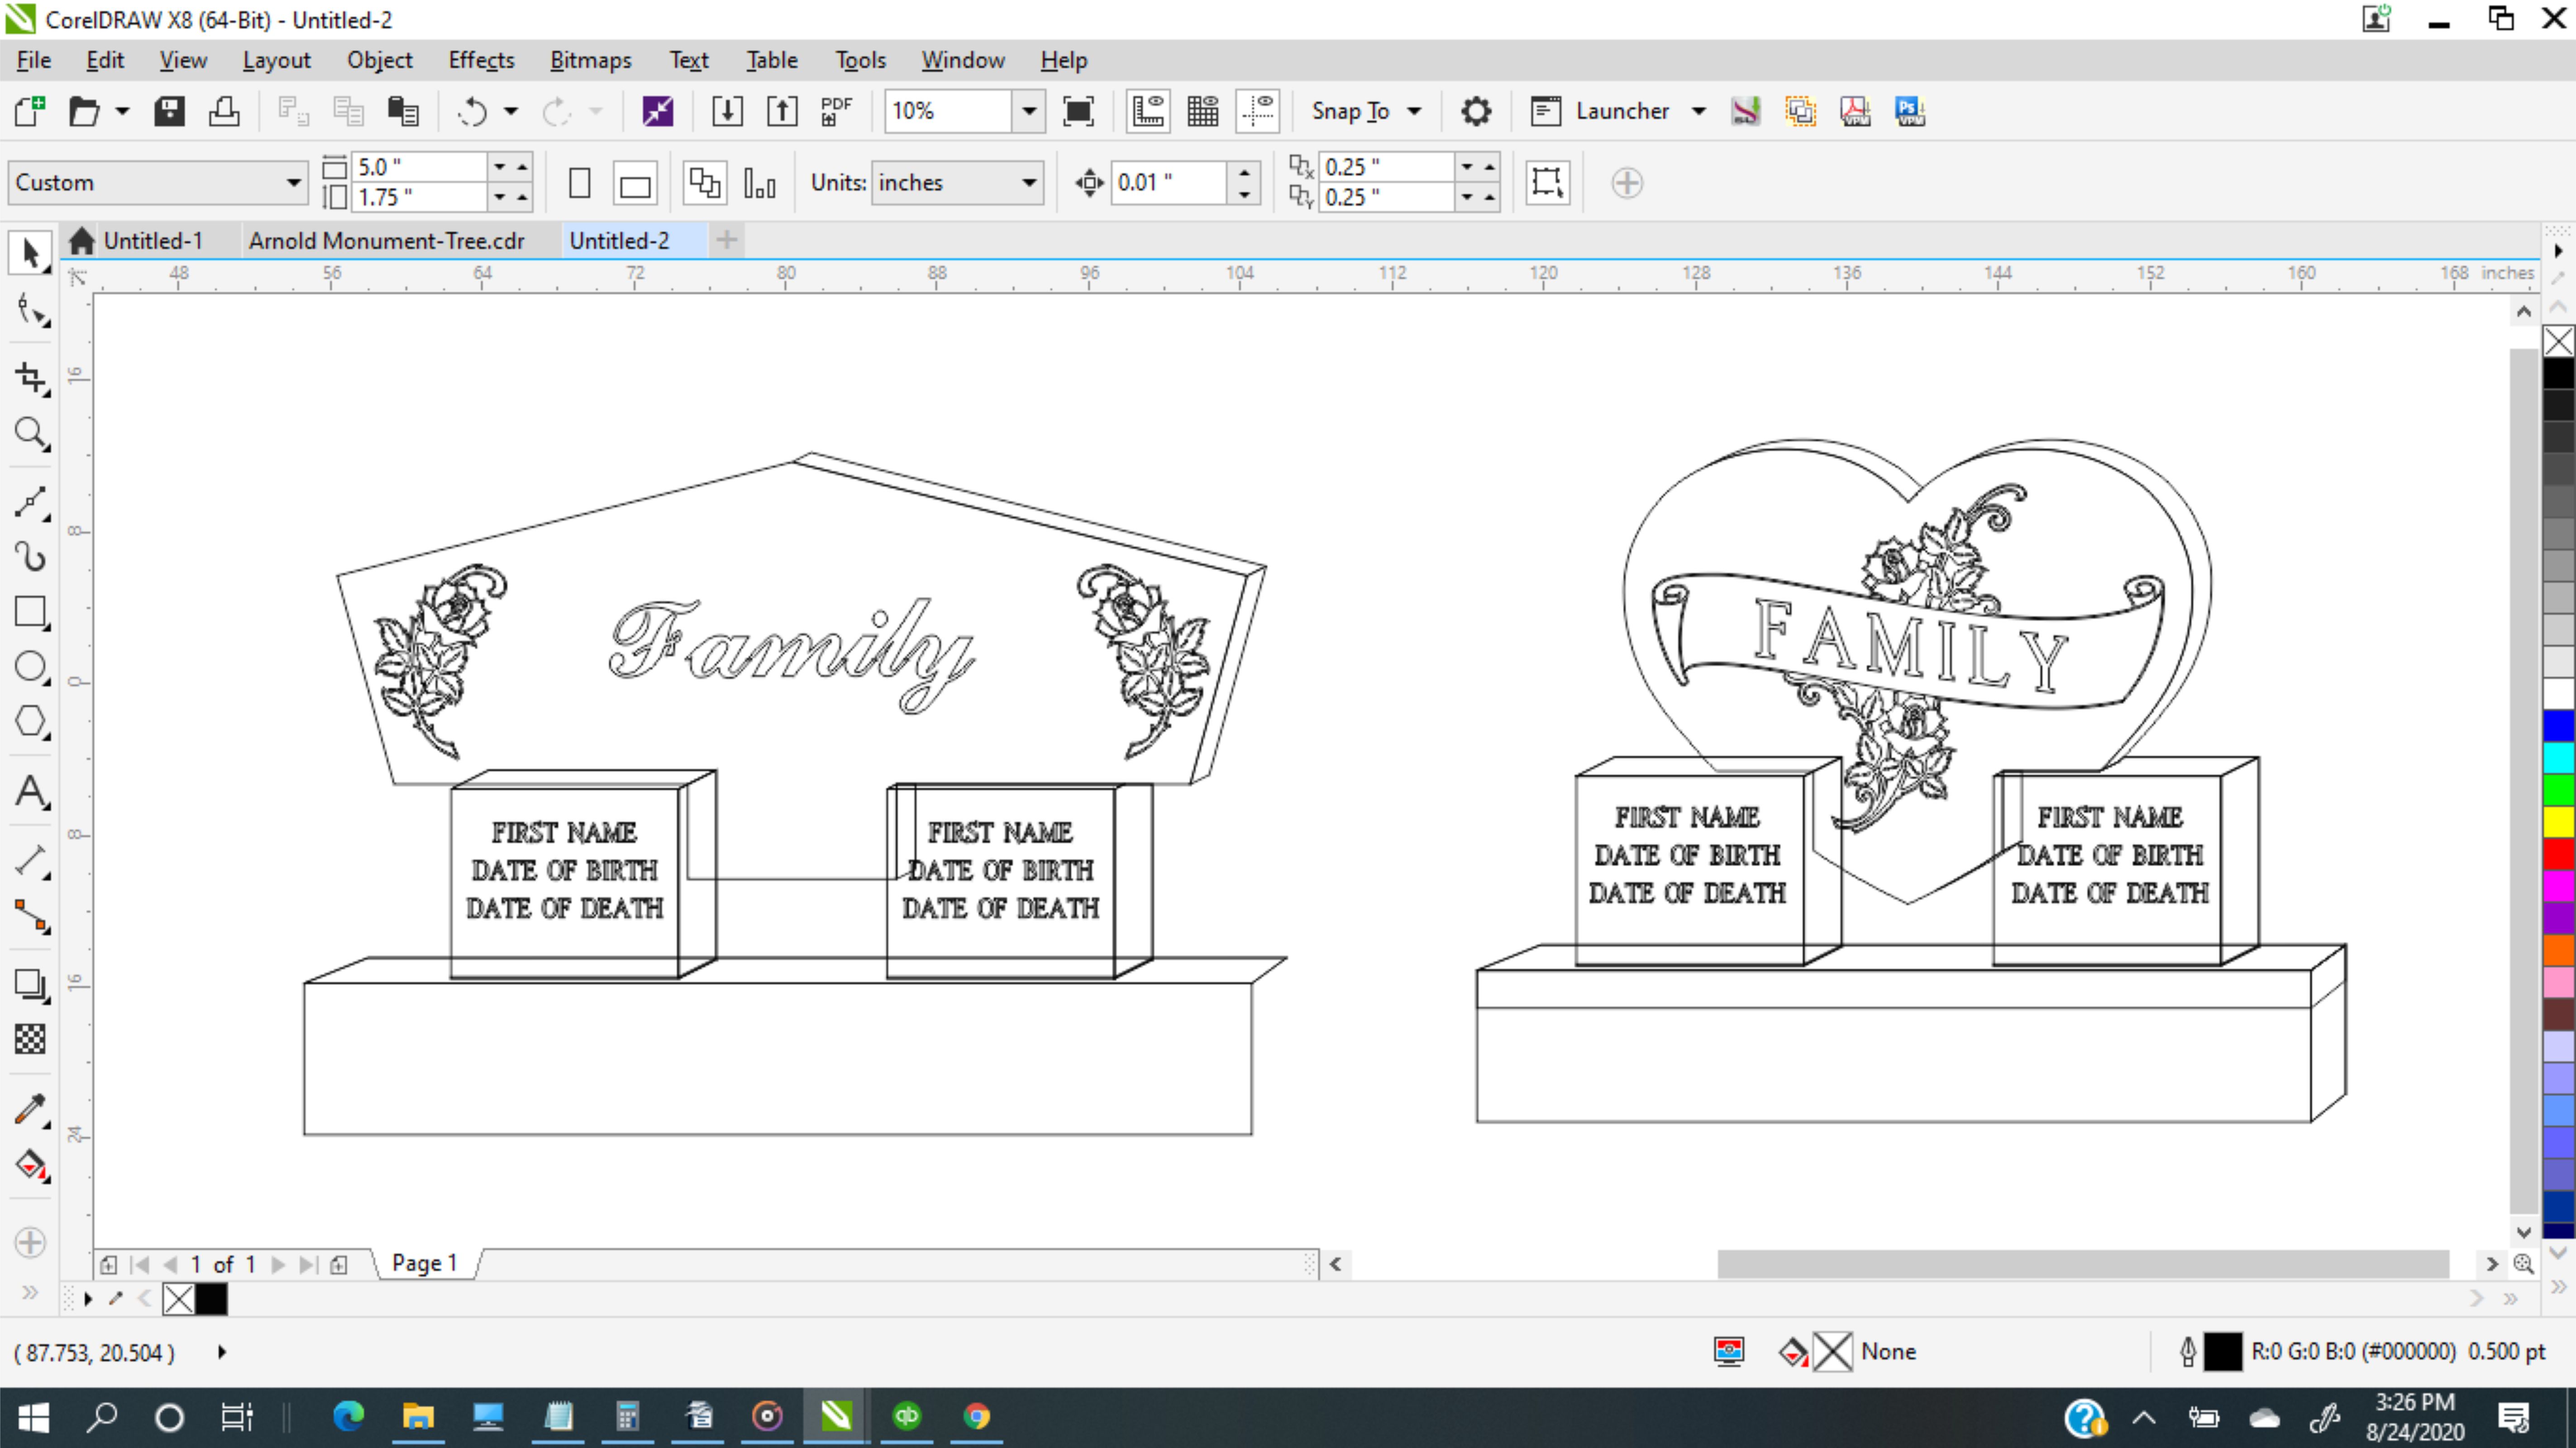Click the Undo button
The width and height of the screenshot is (2576, 1448).
471,111
